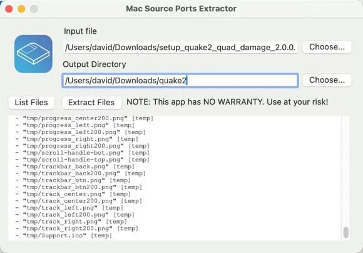This screenshot has height=253, width=363.
Task: Click the Output Directory label
Action: (95, 65)
